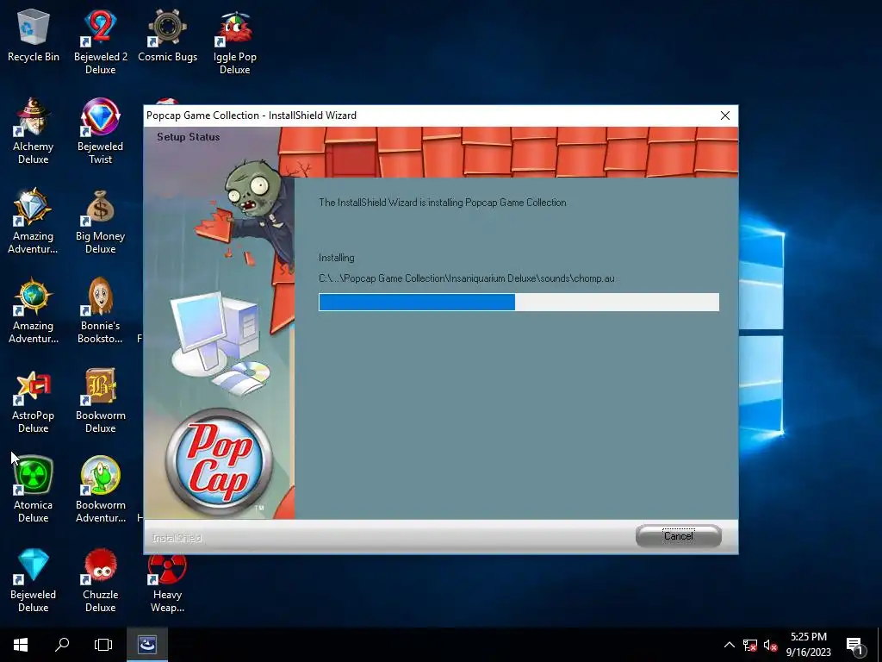
Task: Select the Bookworm Deluxe shortcut
Action: 100,400
